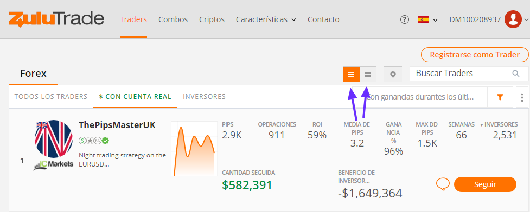The width and height of the screenshot is (530, 212).
Task: Sort by the SEMANAS column header
Action: (462, 124)
